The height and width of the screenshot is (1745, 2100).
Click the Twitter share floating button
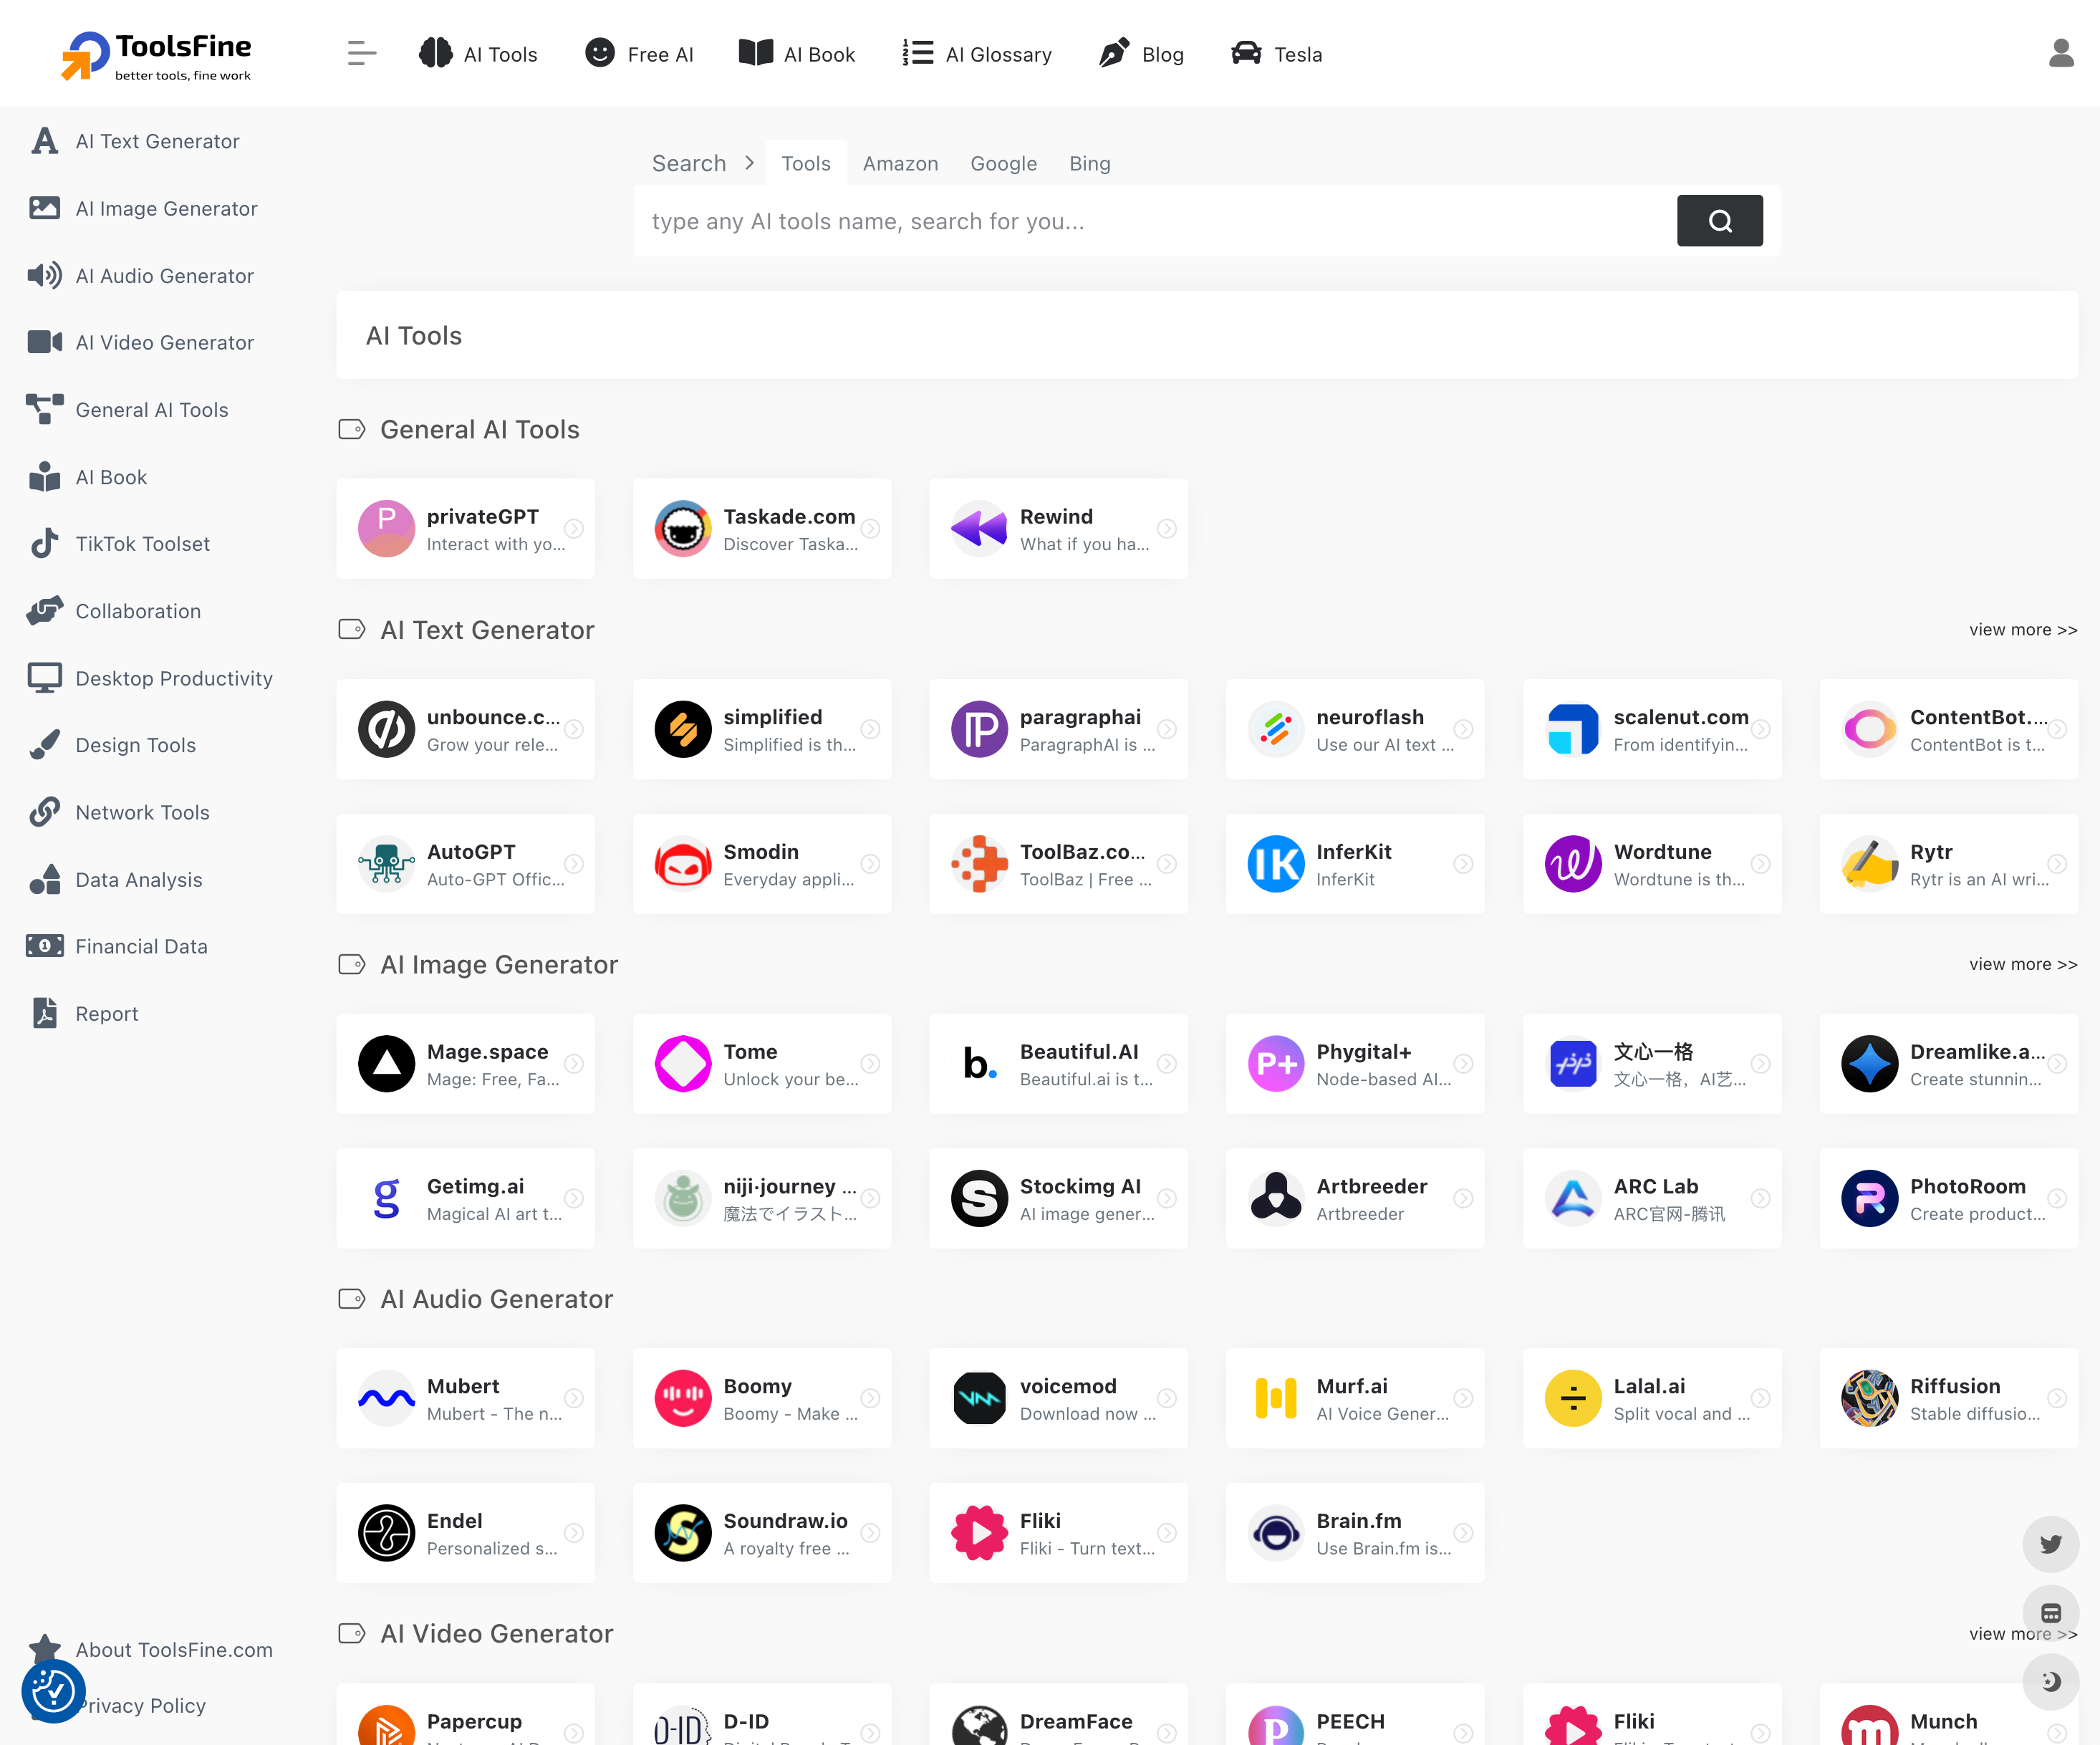click(2050, 1544)
